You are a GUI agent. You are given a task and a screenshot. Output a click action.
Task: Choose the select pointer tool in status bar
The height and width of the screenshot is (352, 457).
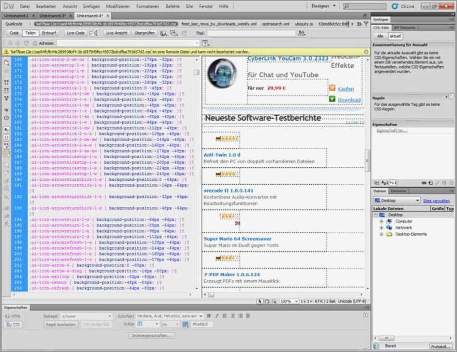click(259, 301)
